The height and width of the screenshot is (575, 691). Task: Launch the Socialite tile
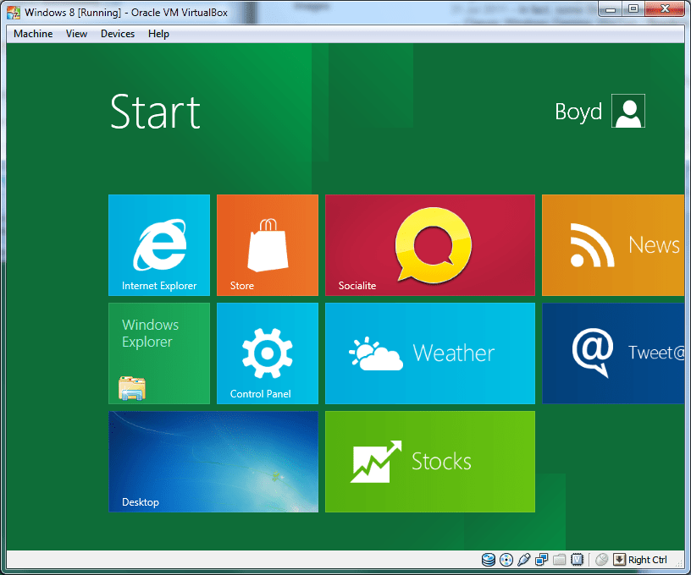coord(430,245)
